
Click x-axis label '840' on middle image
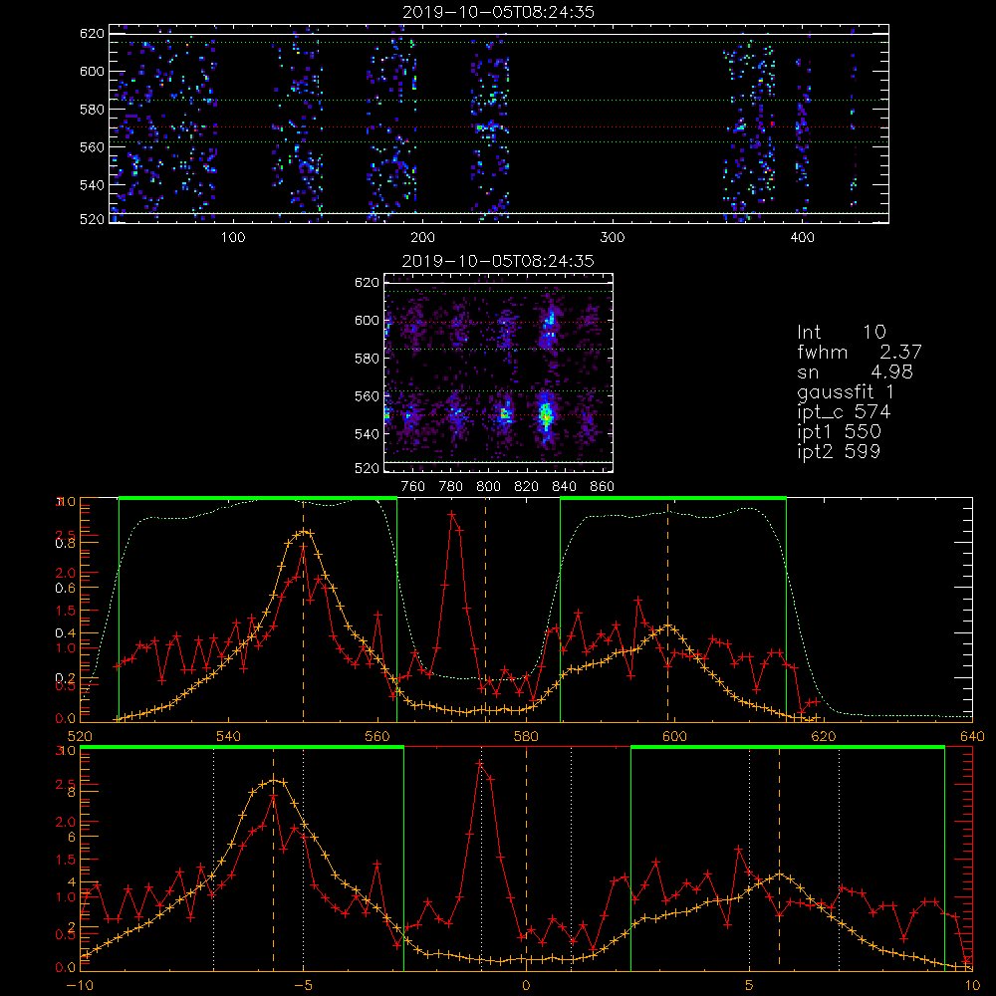564,487
